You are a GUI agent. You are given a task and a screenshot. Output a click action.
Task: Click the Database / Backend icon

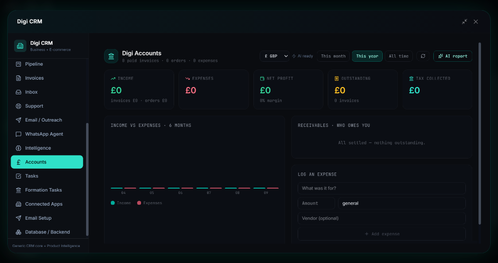pos(18,232)
